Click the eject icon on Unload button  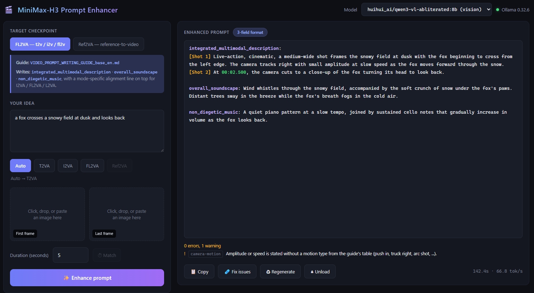(x=312, y=272)
